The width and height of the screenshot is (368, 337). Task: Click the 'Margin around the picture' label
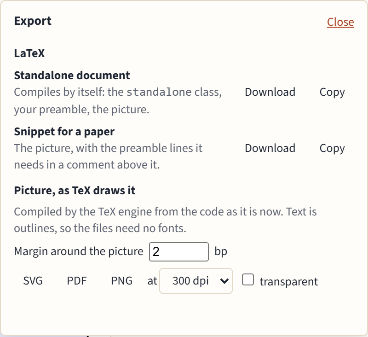click(x=79, y=251)
